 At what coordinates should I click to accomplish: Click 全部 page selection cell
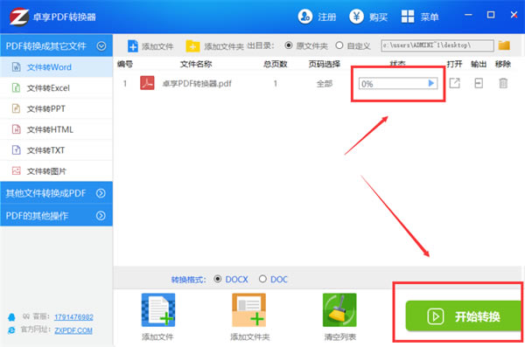[x=325, y=84]
